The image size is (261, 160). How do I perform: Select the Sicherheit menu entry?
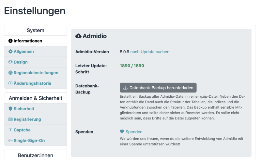pyautogui.click(x=24, y=109)
